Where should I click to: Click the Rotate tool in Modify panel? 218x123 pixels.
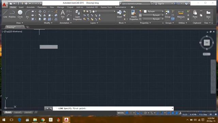click(x=45, y=11)
